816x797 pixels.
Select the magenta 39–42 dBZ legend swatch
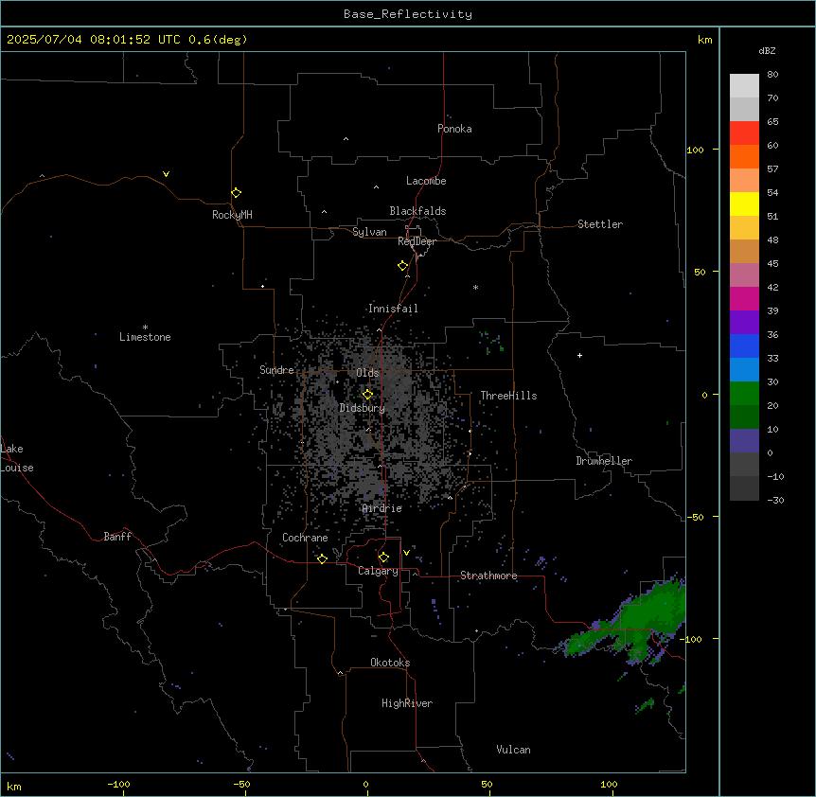coord(744,298)
